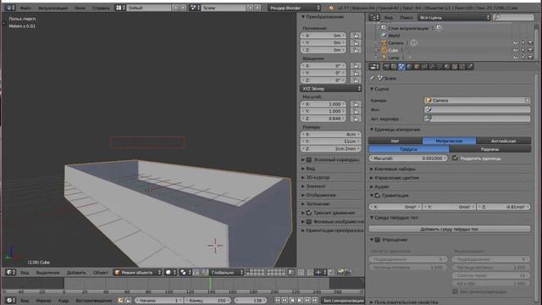
Task: Select the Camera object in outliner
Action: point(395,43)
